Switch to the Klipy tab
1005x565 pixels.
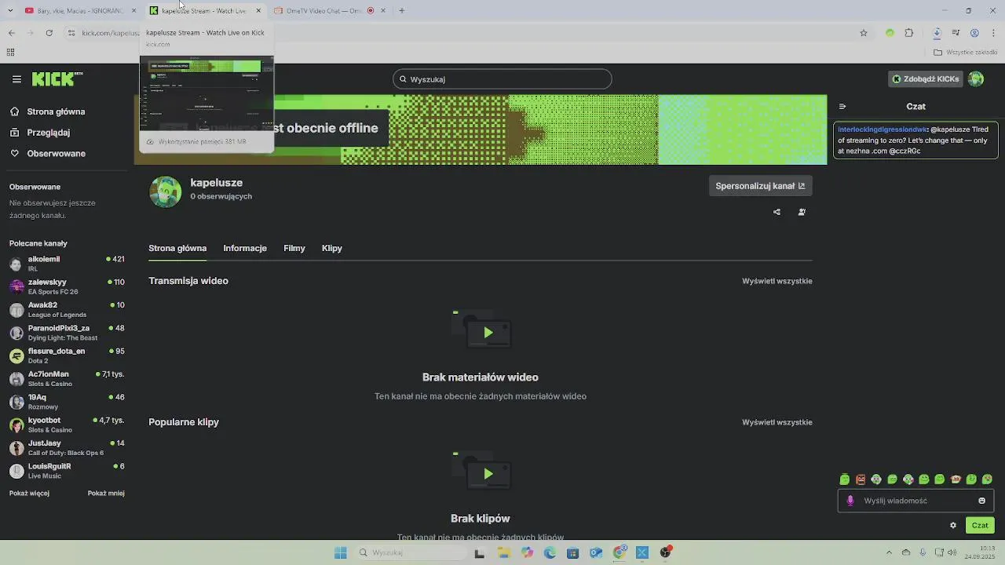point(332,248)
